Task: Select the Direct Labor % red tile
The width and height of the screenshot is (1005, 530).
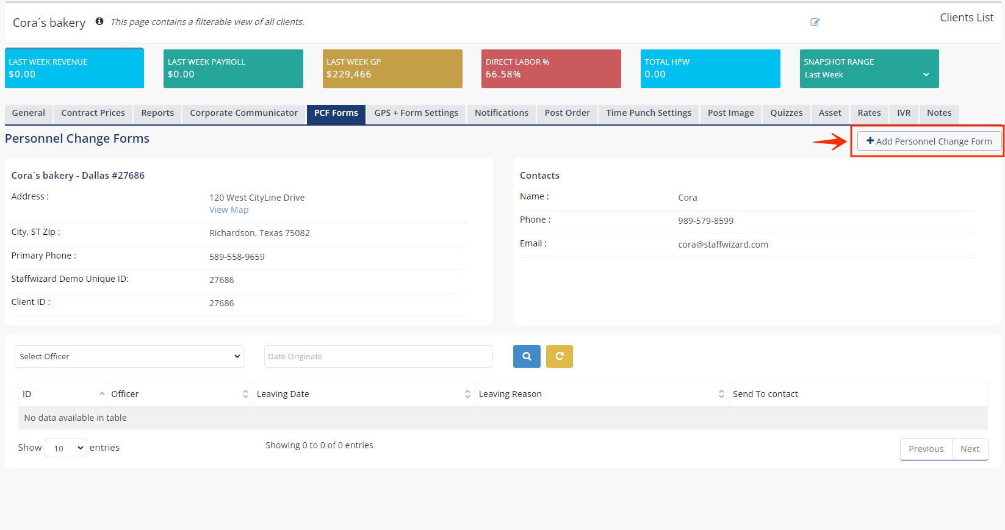Action: [550, 68]
